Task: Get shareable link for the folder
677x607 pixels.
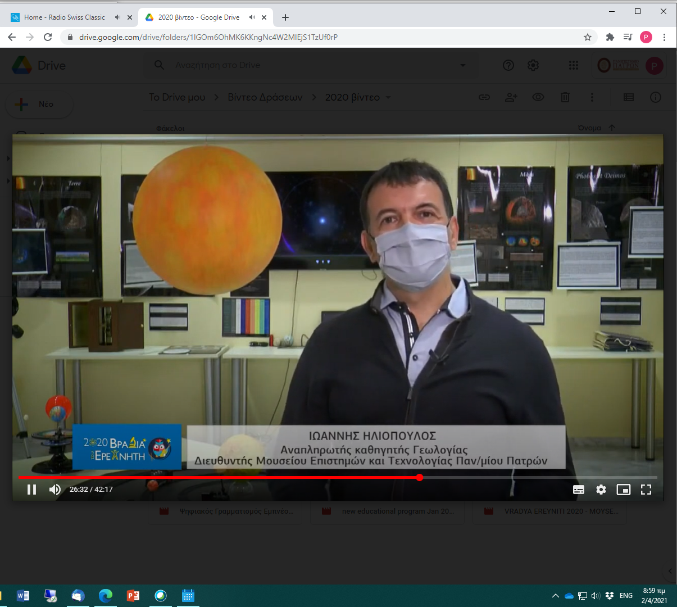Action: point(484,97)
